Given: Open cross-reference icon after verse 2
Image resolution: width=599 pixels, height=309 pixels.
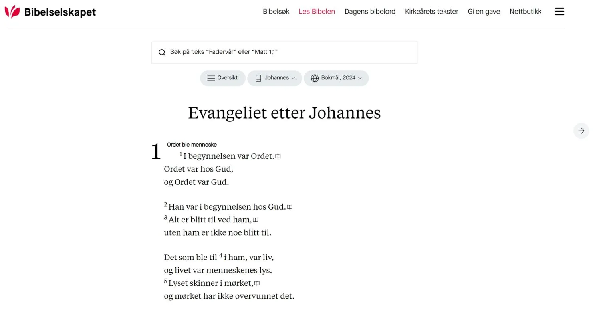Looking at the screenshot, I should 290,207.
